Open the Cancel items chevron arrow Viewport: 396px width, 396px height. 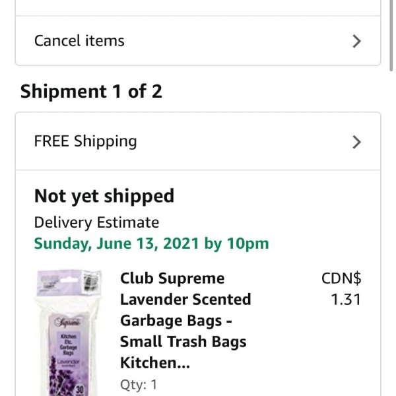click(356, 41)
